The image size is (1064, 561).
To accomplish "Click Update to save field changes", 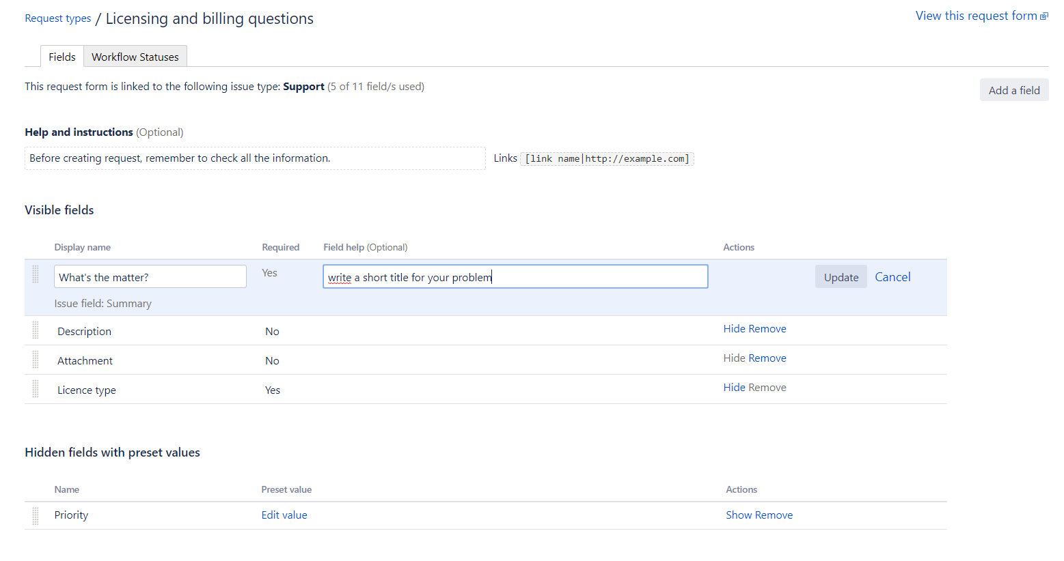I will coord(841,277).
